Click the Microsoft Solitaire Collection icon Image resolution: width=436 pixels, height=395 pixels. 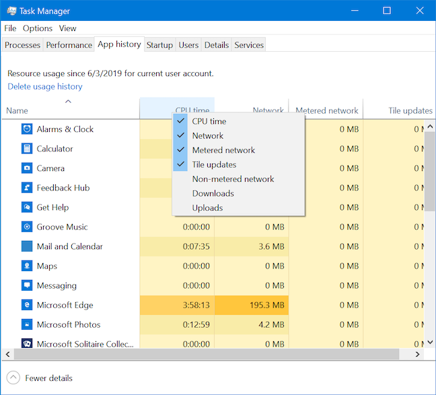[27, 343]
